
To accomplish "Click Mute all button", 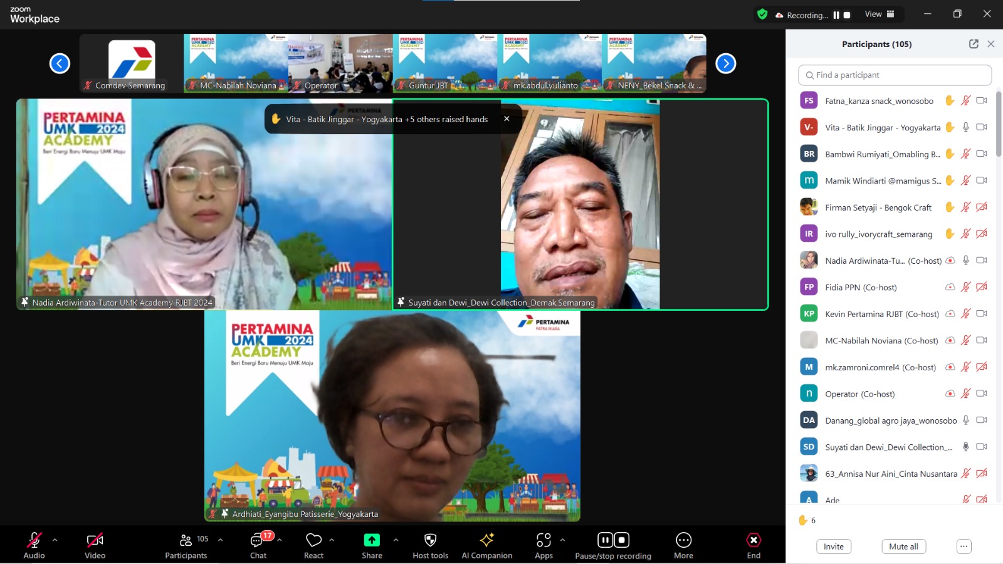I will 903,546.
